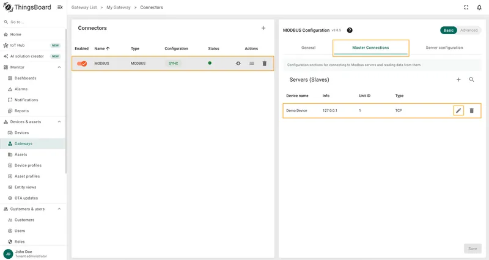Open the Server configuration tab
489x260 pixels.
tap(444, 48)
